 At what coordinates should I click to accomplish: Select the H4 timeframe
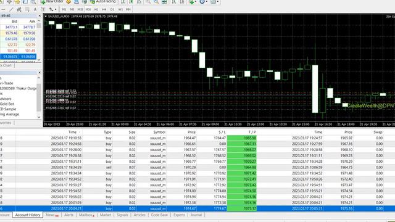click(x=104, y=9)
